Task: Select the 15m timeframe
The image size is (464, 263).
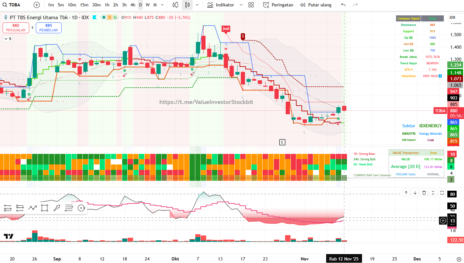Action: (x=84, y=5)
